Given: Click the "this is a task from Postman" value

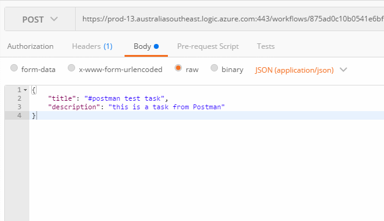Looking at the screenshot, I should click(167, 107).
